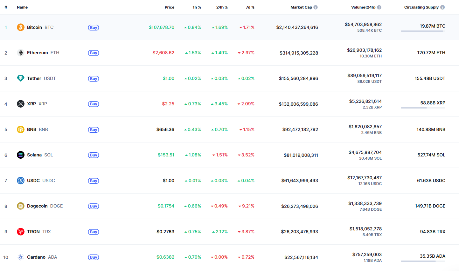The image size is (459, 271).
Task: Click the Buy button for USDC
Action: pos(94,181)
